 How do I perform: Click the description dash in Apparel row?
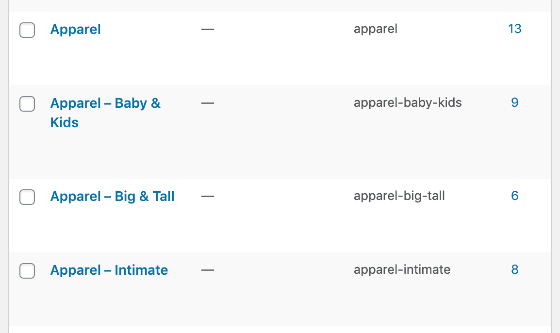tap(208, 29)
